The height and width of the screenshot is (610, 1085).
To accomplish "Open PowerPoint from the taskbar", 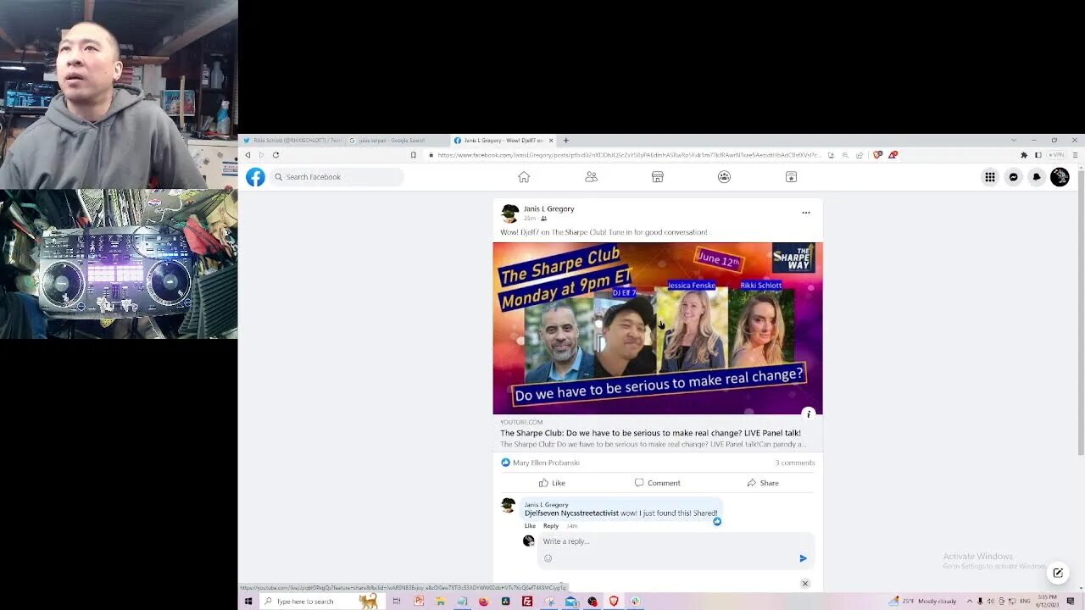I will (419, 602).
